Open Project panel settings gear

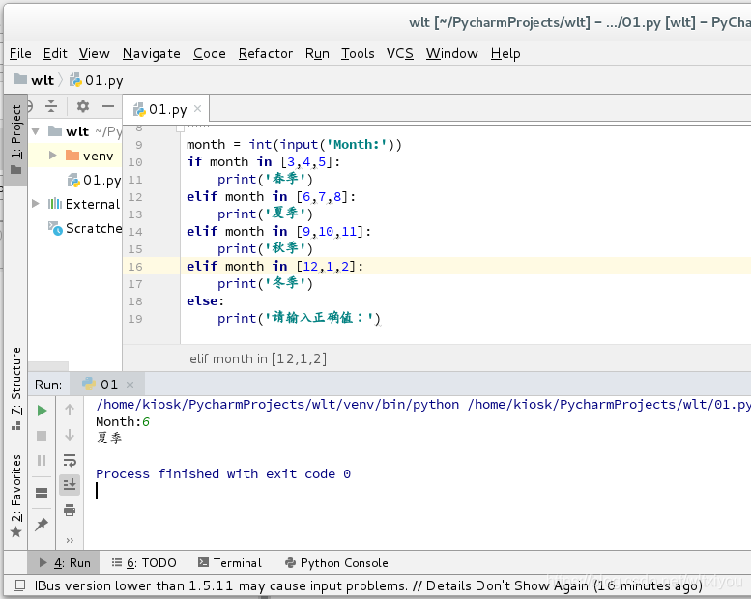(x=83, y=106)
